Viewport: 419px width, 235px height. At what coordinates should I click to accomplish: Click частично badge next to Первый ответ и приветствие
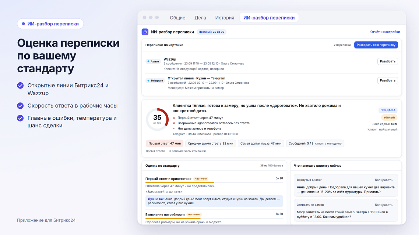tap(201, 179)
